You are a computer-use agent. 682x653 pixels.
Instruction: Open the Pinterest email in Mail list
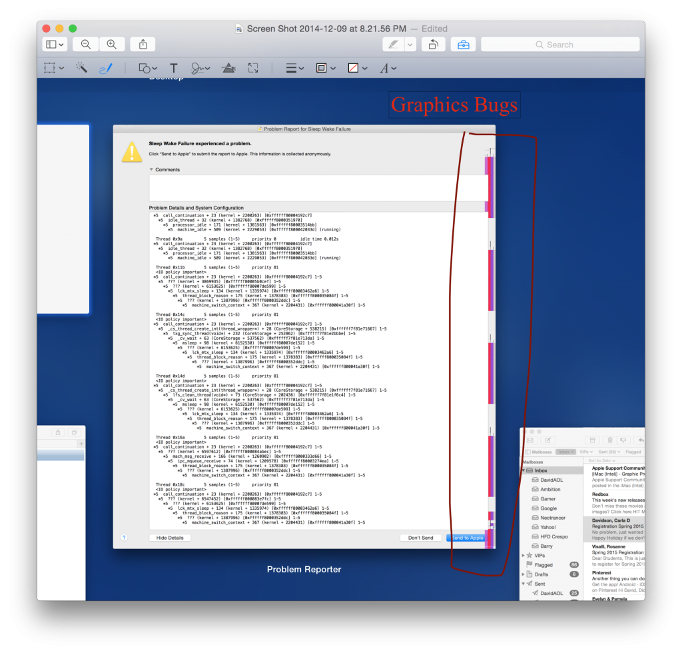click(x=614, y=582)
